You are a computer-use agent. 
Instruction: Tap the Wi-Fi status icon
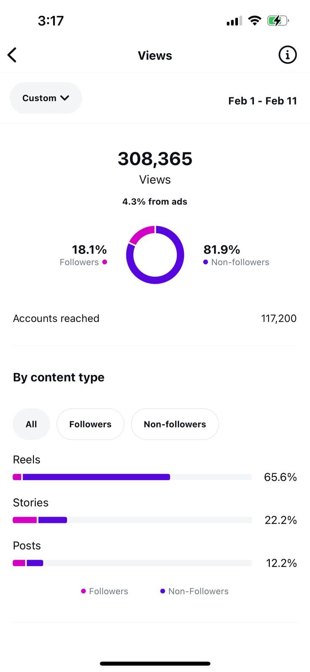[254, 21]
